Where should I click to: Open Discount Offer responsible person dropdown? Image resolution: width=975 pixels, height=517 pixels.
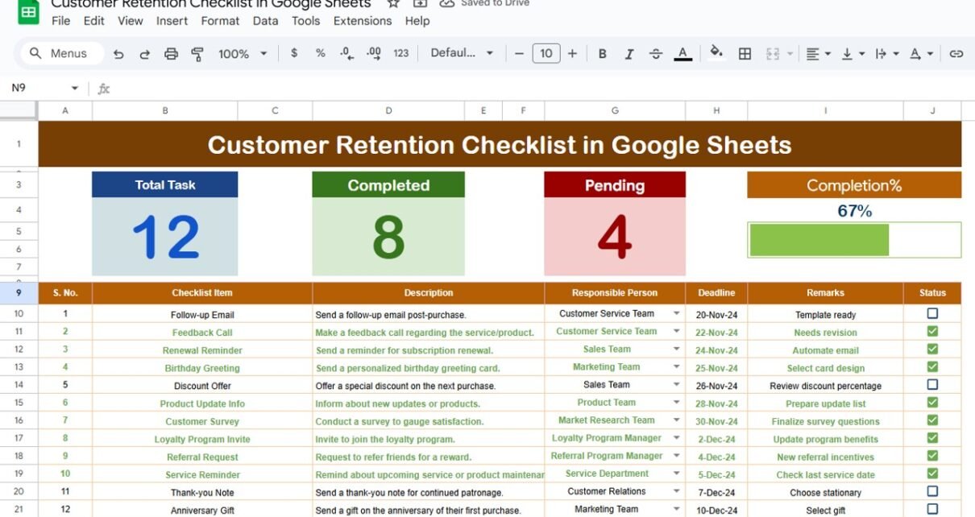(677, 385)
